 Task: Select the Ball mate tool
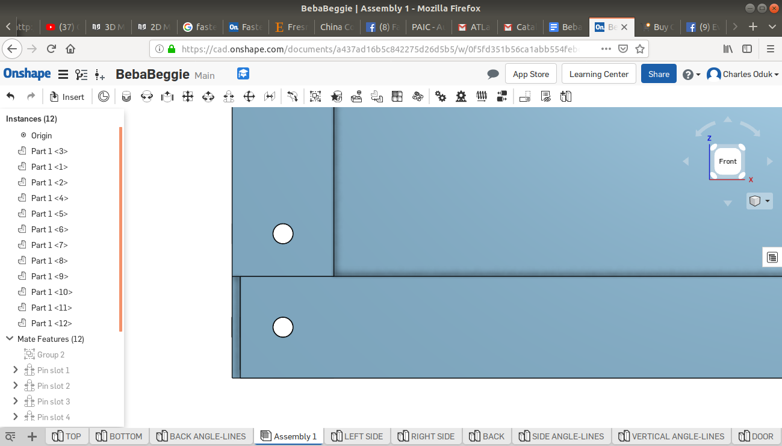tap(249, 96)
